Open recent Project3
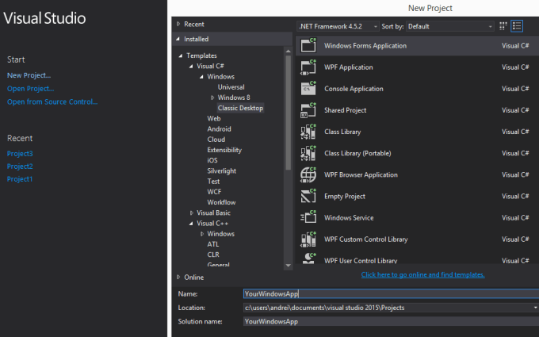The height and width of the screenshot is (337, 539). [20, 154]
